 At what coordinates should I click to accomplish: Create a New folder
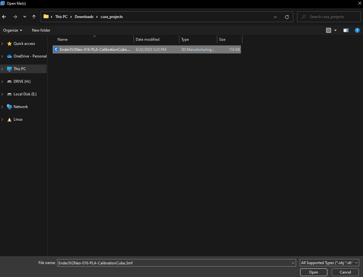coord(41,30)
